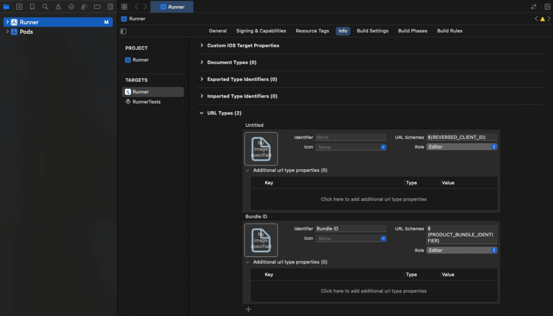Open Icon dropdown for Bundle ID URL type
Image resolution: width=553 pixels, height=316 pixels.
click(351, 238)
